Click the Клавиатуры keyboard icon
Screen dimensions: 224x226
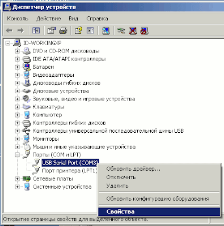(27, 107)
